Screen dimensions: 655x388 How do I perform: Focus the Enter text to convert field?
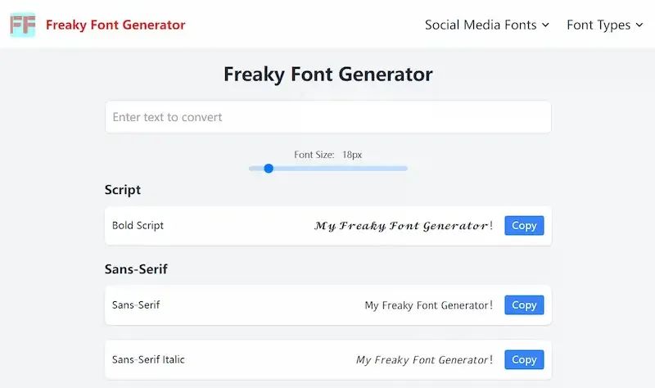[328, 117]
